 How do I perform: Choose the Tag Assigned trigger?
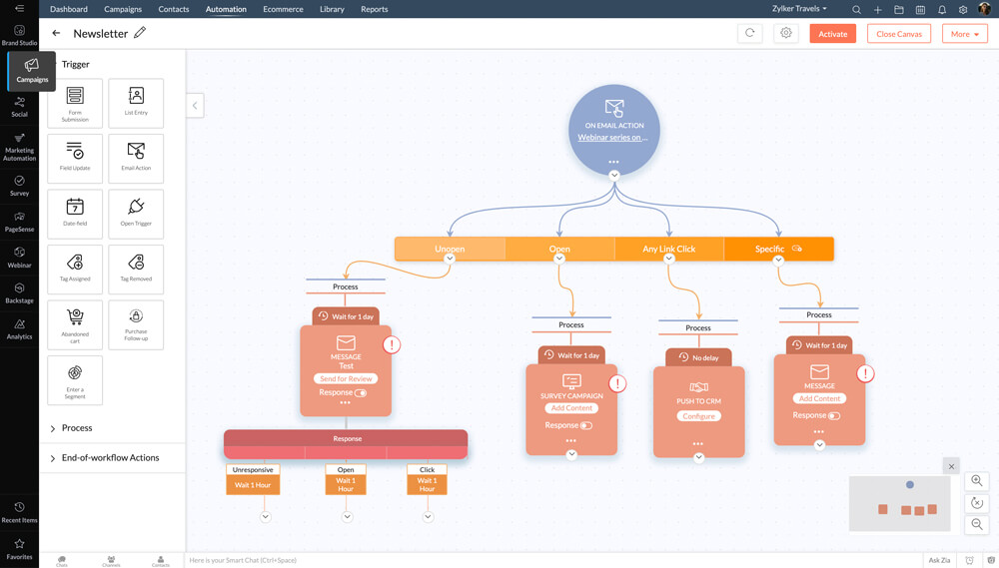click(75, 264)
